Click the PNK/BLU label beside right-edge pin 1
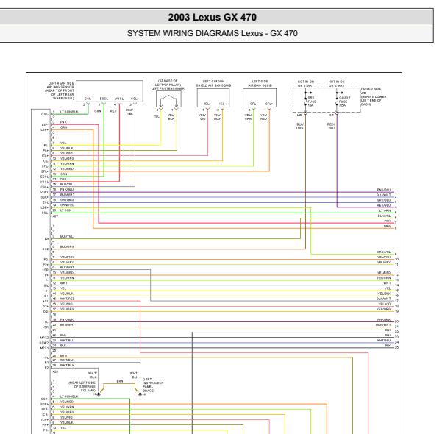This screenshot has height=434, width=442. [384, 190]
